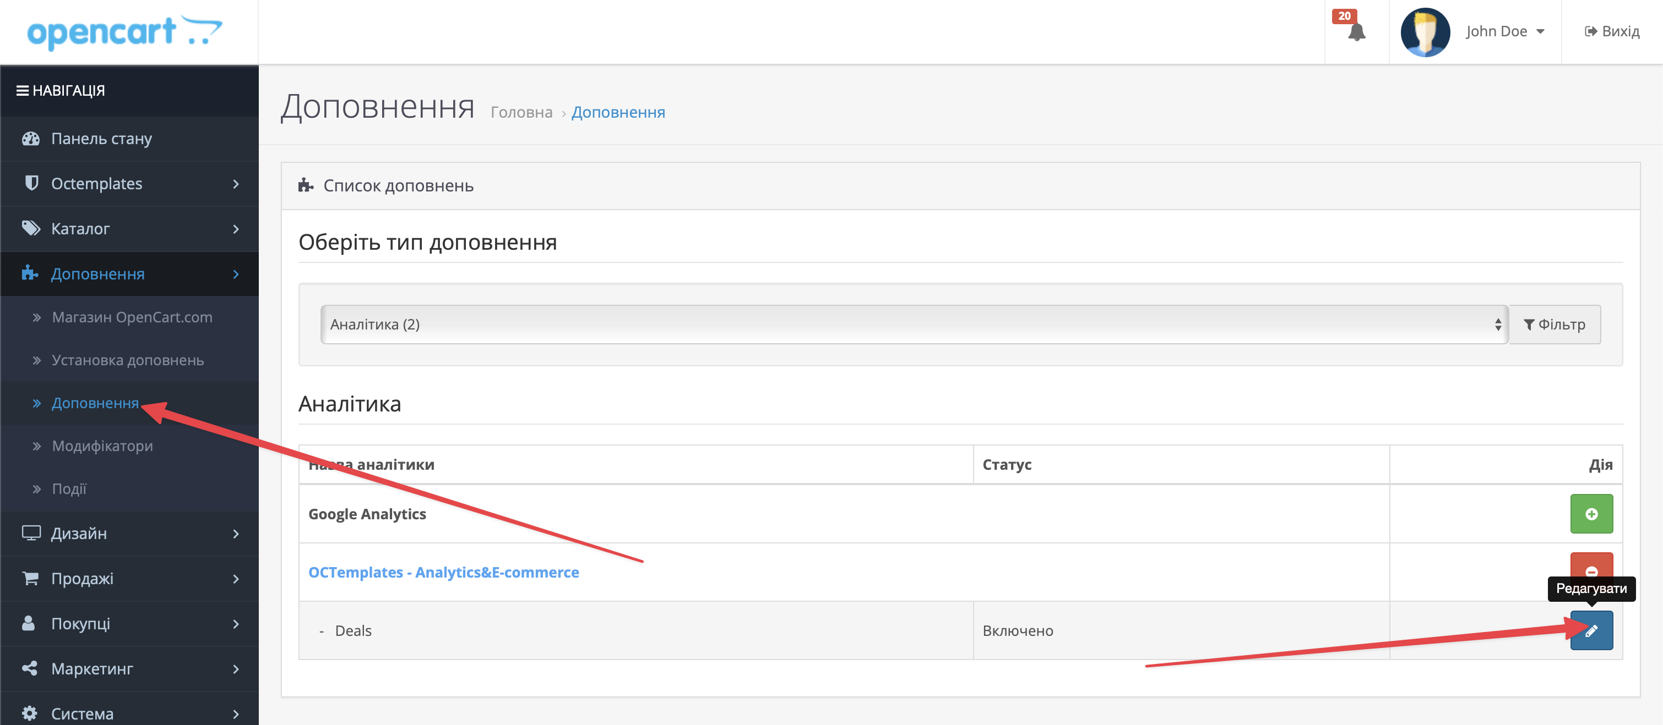Open Магазин OpenCart.com submenu item
The height and width of the screenshot is (725, 1663).
(132, 317)
